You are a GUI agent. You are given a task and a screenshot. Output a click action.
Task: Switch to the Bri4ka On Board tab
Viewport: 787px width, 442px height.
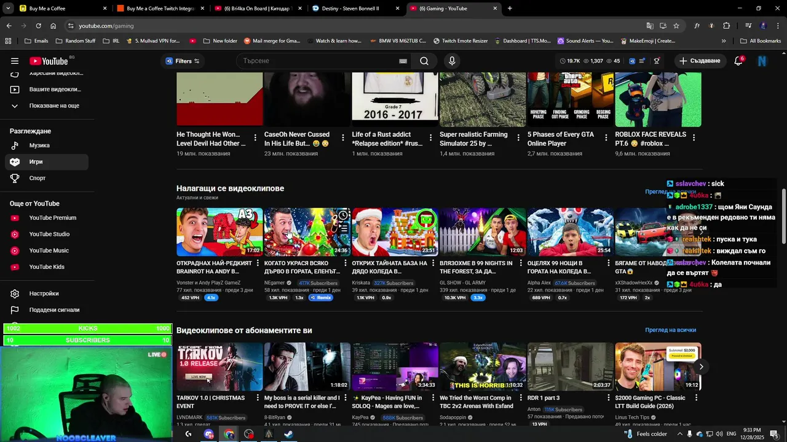258,9
